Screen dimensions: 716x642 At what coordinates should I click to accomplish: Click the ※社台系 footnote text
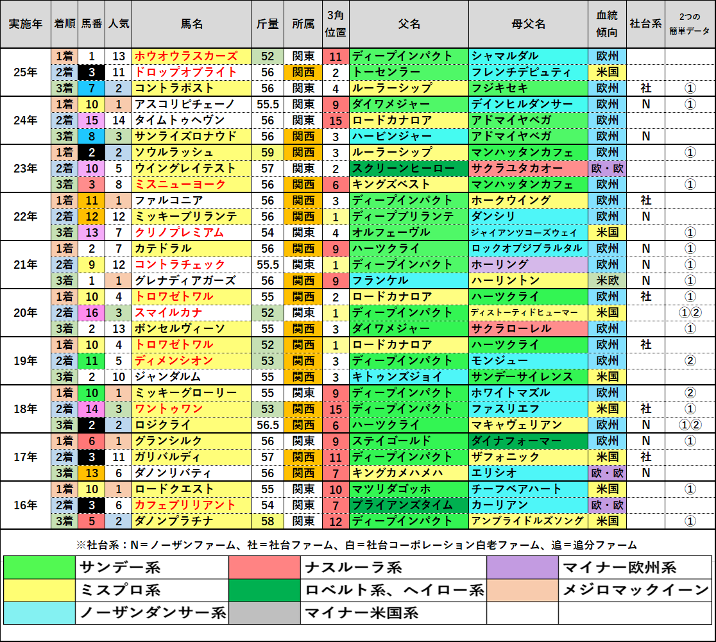pos(357,545)
